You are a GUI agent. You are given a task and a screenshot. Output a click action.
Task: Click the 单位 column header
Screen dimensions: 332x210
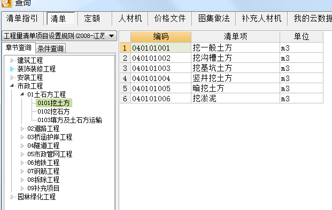pos(302,37)
